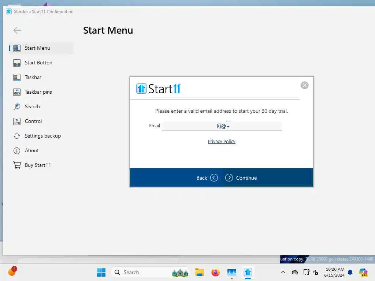Click the Back label in dialog footer

tap(202, 178)
